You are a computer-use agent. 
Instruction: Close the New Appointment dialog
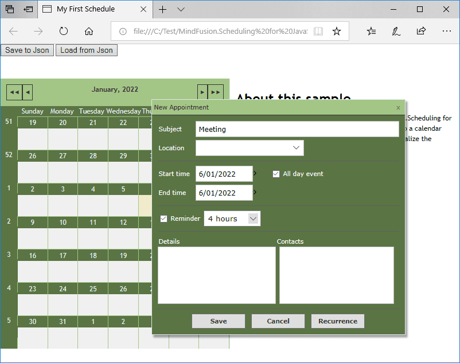point(398,108)
